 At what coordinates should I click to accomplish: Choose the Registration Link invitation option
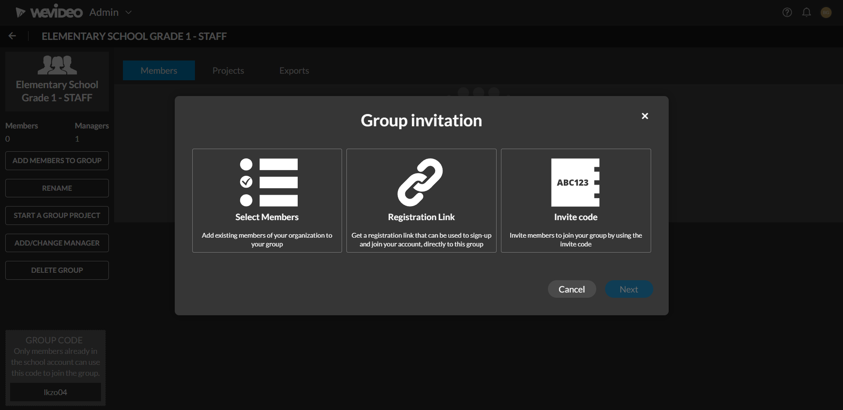[421, 200]
